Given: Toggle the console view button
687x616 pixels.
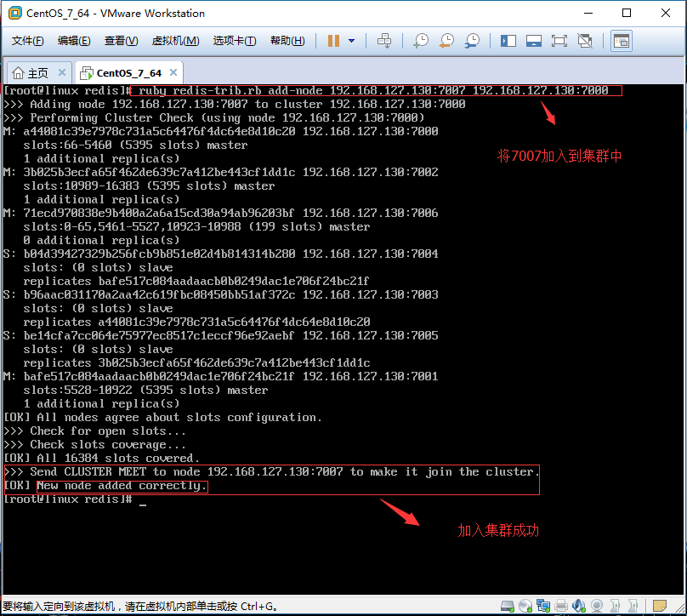Looking at the screenshot, I should (622, 41).
